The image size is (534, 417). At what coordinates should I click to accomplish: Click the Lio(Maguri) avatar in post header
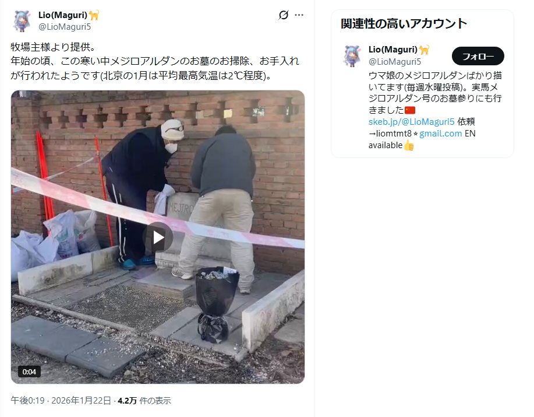point(22,21)
